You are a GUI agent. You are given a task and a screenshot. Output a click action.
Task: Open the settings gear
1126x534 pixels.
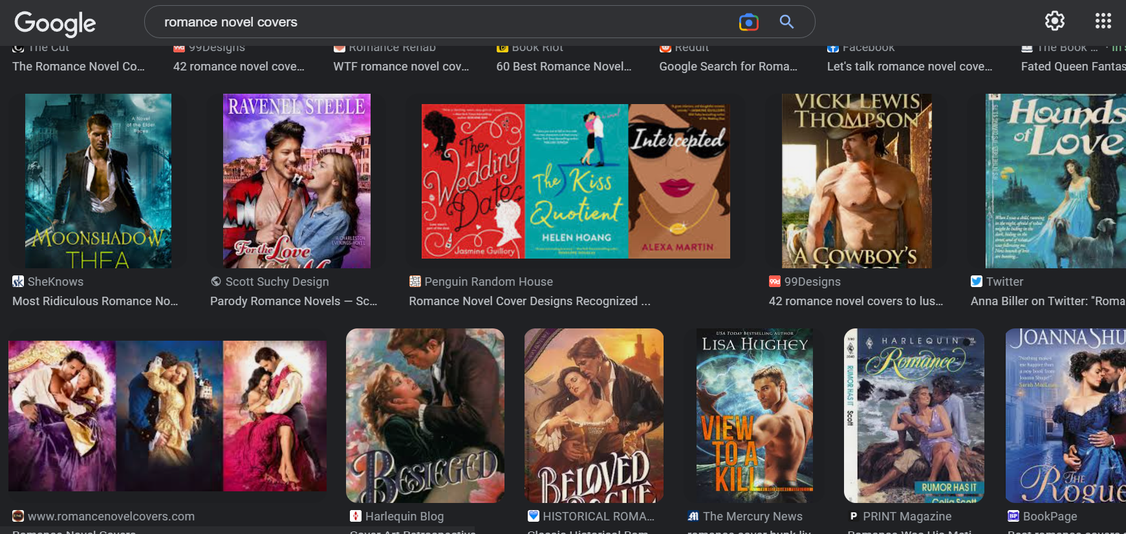coord(1054,21)
